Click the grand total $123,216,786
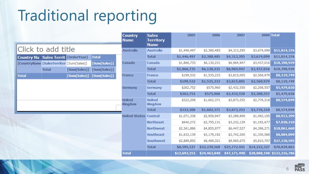 283,153
